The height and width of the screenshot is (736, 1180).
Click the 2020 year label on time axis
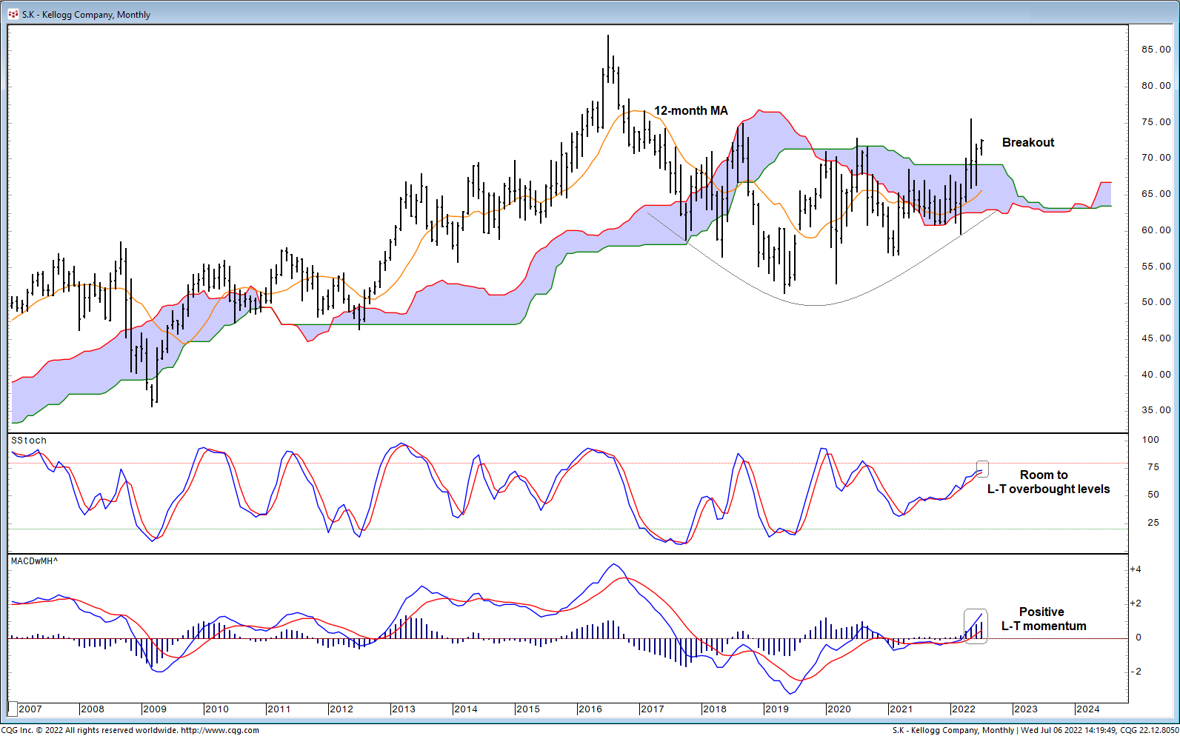[x=839, y=709]
